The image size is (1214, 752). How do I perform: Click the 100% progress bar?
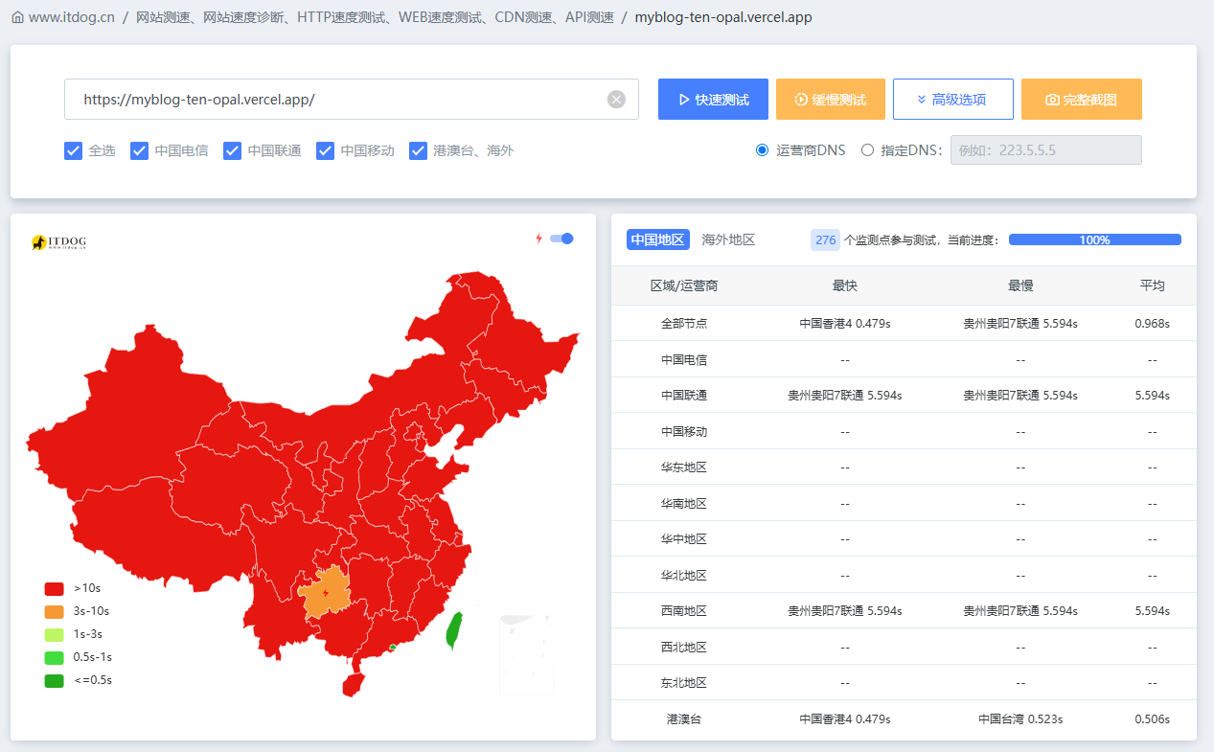(1094, 239)
